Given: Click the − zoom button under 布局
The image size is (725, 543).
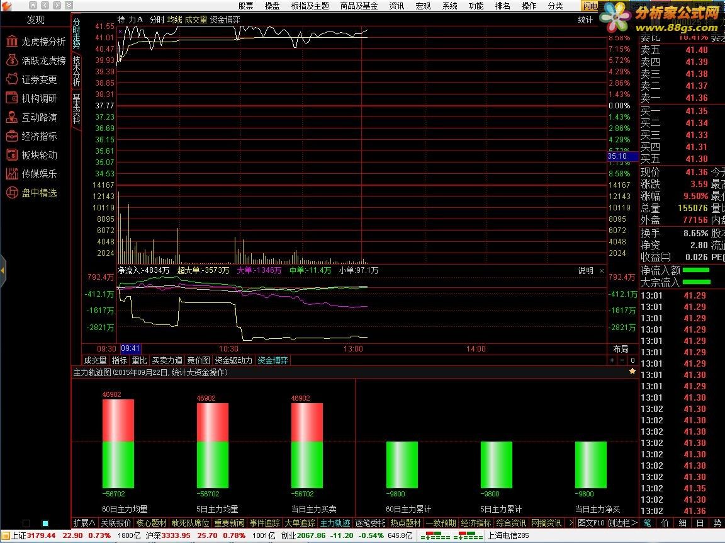Looking at the screenshot, I should tap(622, 360).
